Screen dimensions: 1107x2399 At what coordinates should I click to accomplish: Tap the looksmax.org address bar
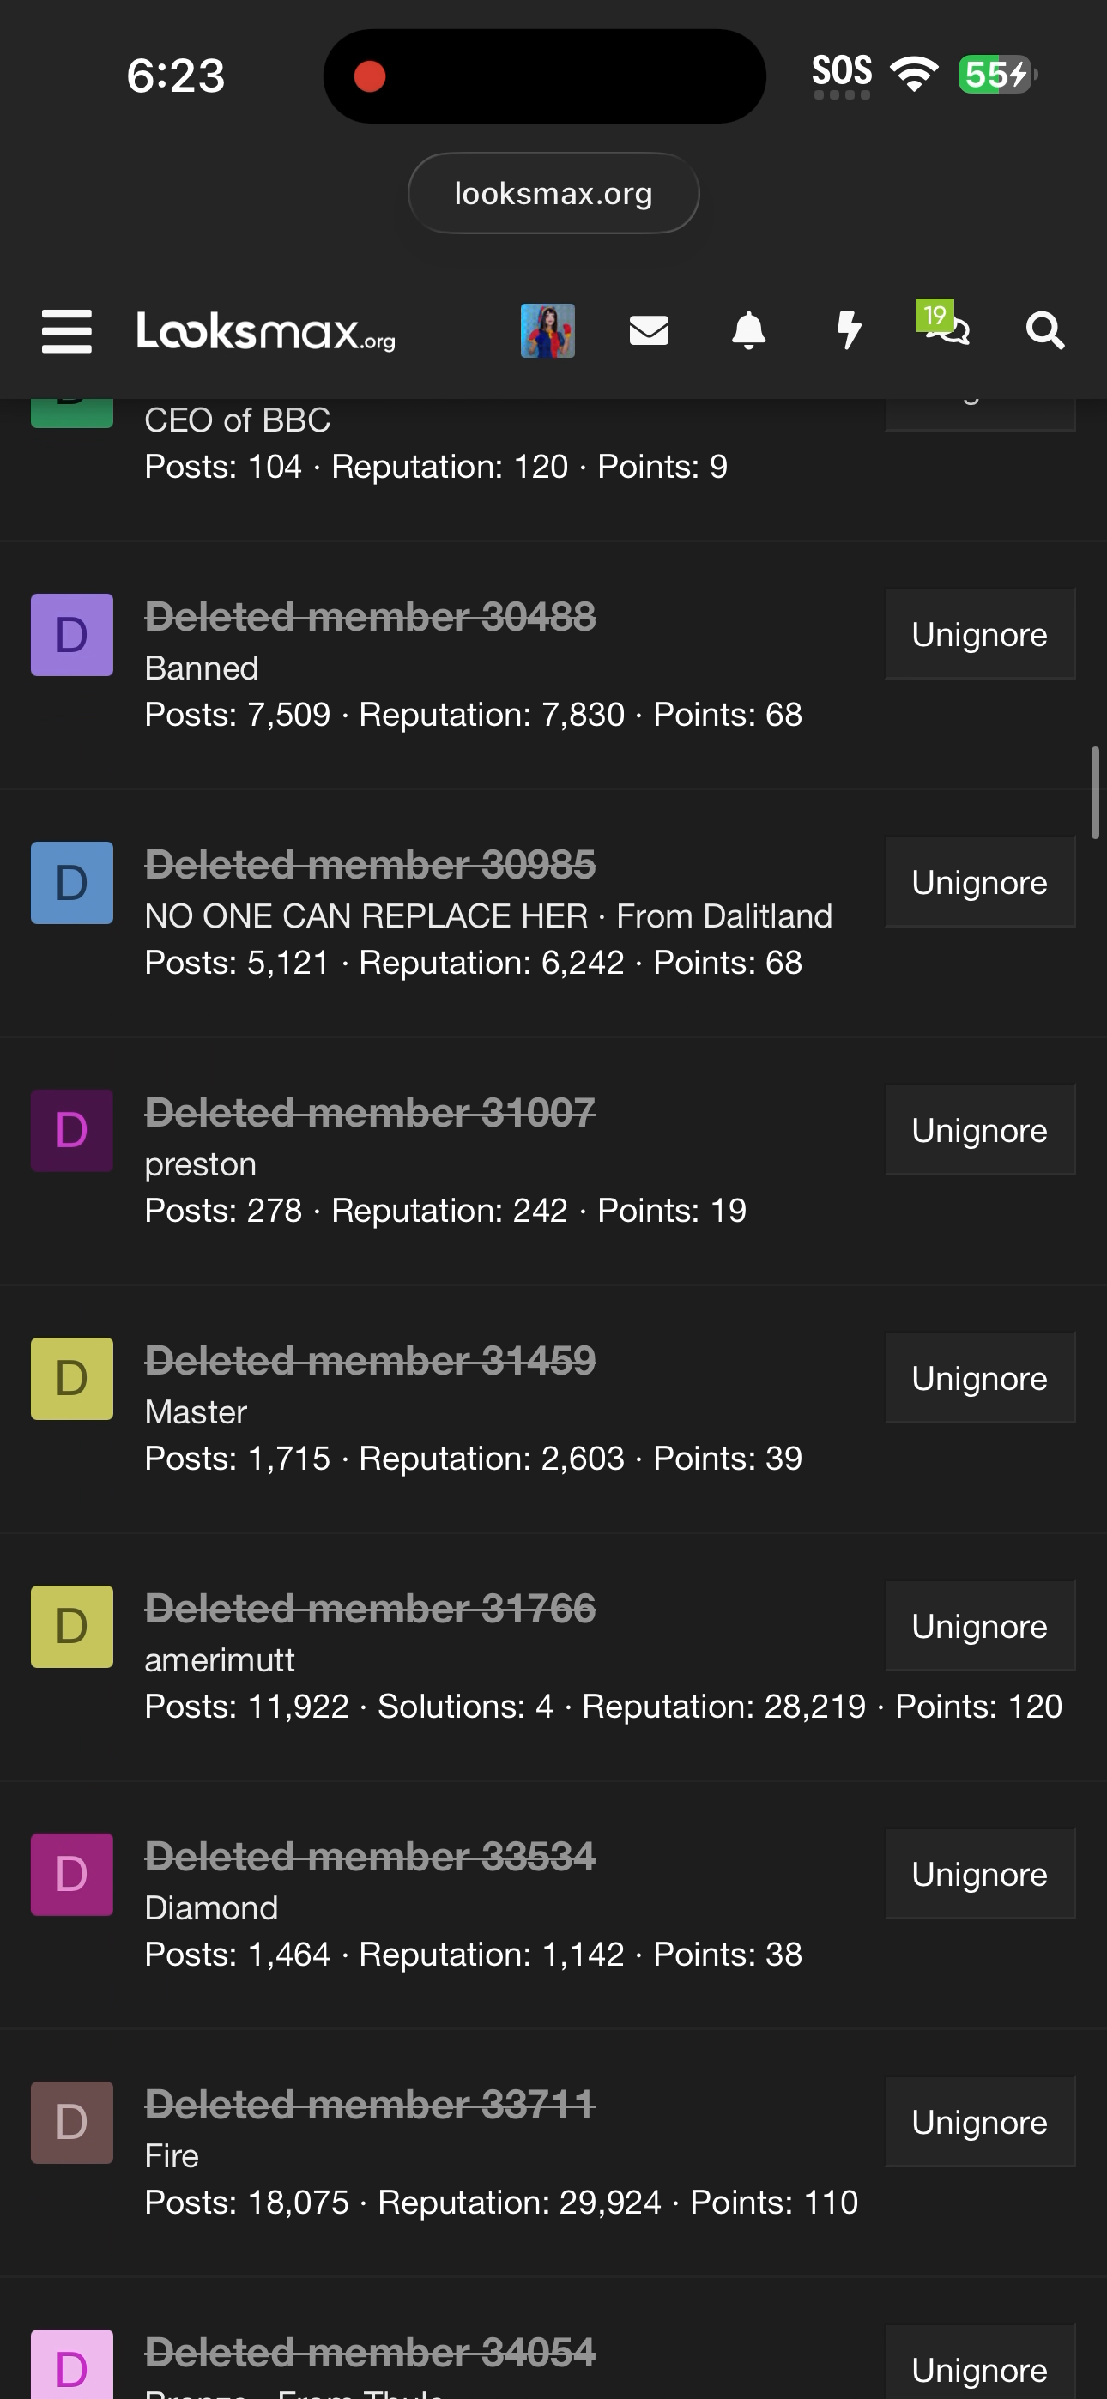pyautogui.click(x=553, y=194)
